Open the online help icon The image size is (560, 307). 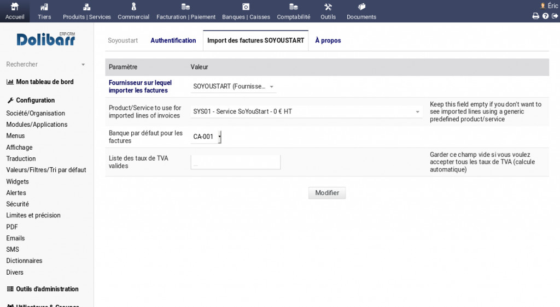545,16
